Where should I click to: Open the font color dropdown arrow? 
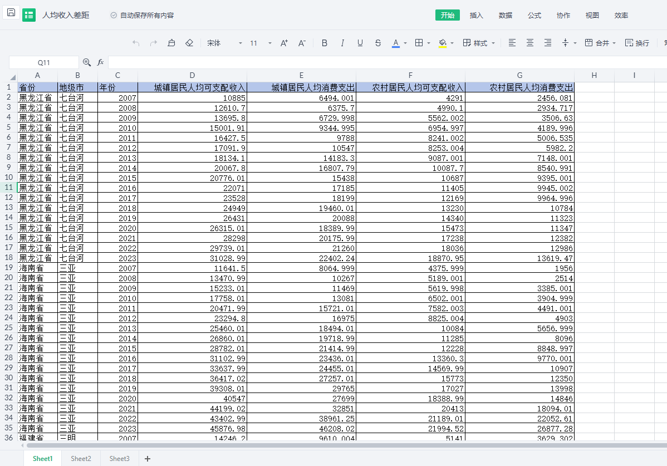405,43
